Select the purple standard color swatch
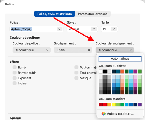This screenshot has width=145, height=120. tap(140, 105)
